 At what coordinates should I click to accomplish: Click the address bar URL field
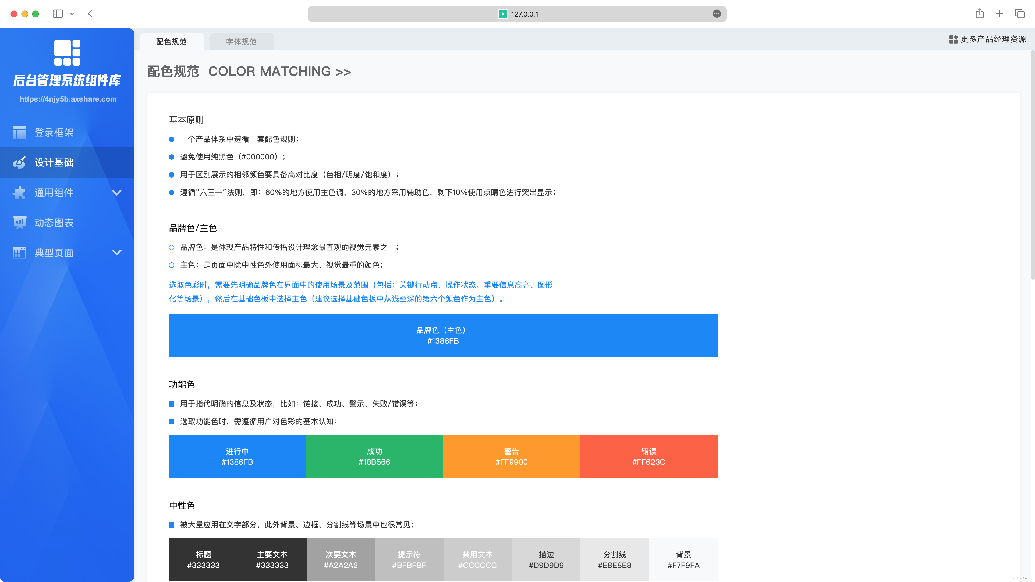pos(517,13)
